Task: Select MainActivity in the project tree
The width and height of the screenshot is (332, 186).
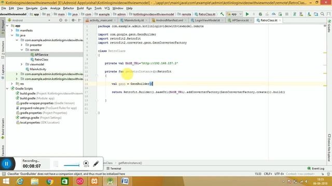Action: [38, 69]
